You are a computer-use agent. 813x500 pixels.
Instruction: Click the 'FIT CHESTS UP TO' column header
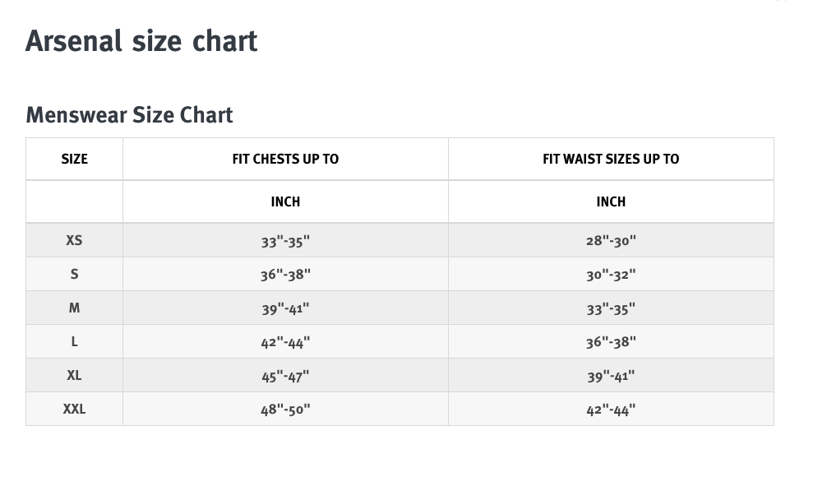coord(286,160)
